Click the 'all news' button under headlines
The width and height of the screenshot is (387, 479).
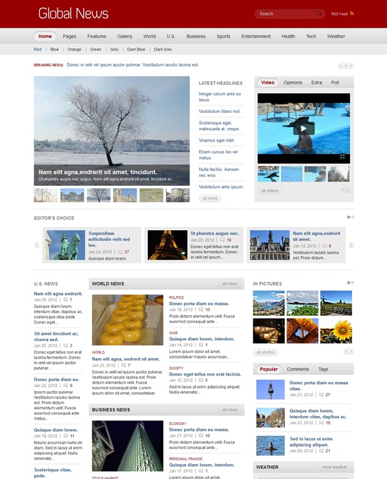tap(210, 198)
